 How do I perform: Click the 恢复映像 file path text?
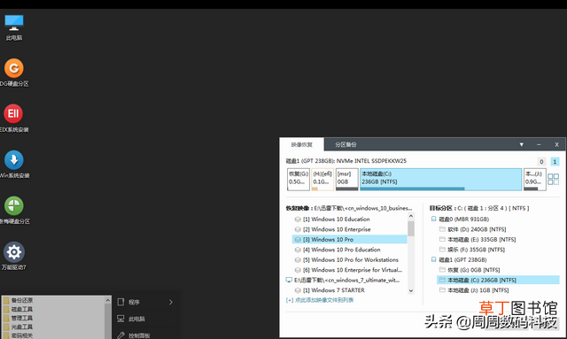point(363,208)
